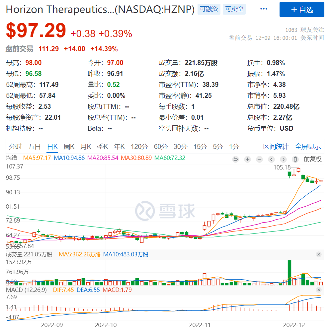Move chart right with the right chevron
The height and width of the screenshot is (331, 332).
(283, 159)
